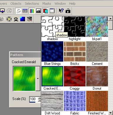The width and height of the screenshot is (113, 115).
Task: Click the pattern list scroll down arrow
Action: (111, 113)
